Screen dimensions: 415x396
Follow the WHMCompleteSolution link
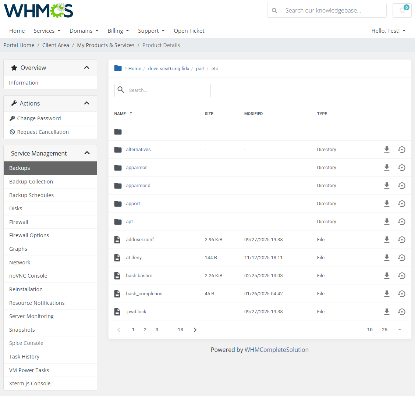[277, 350]
